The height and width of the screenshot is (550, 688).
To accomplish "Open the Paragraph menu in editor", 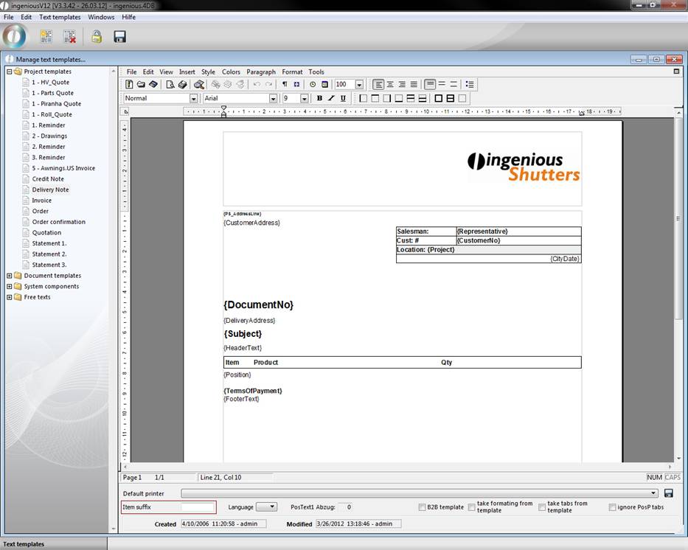I will pyautogui.click(x=260, y=72).
